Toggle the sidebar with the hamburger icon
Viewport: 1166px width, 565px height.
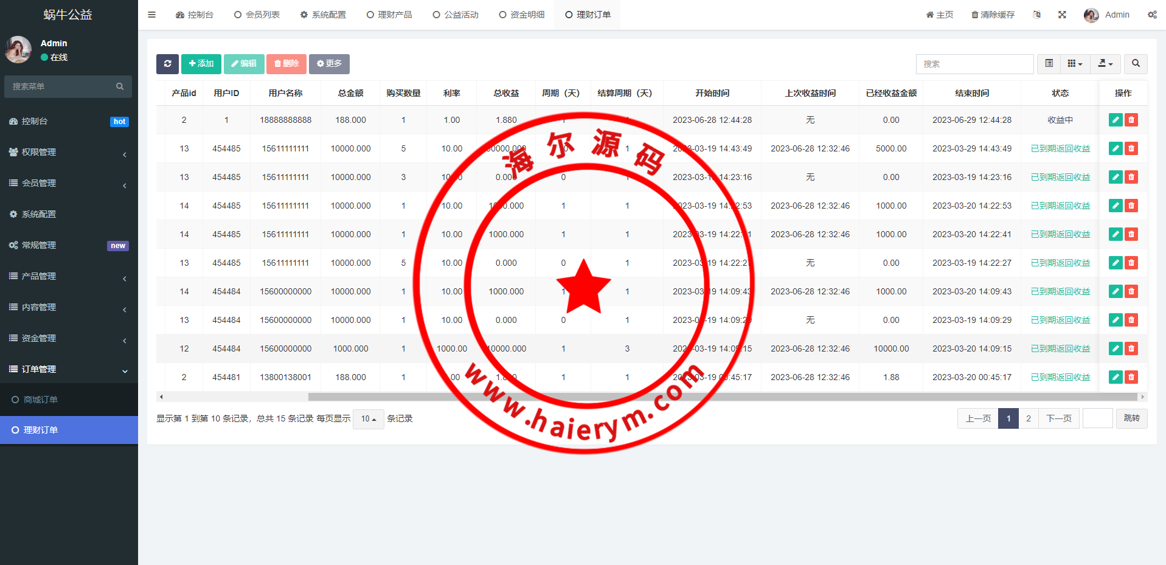(152, 15)
